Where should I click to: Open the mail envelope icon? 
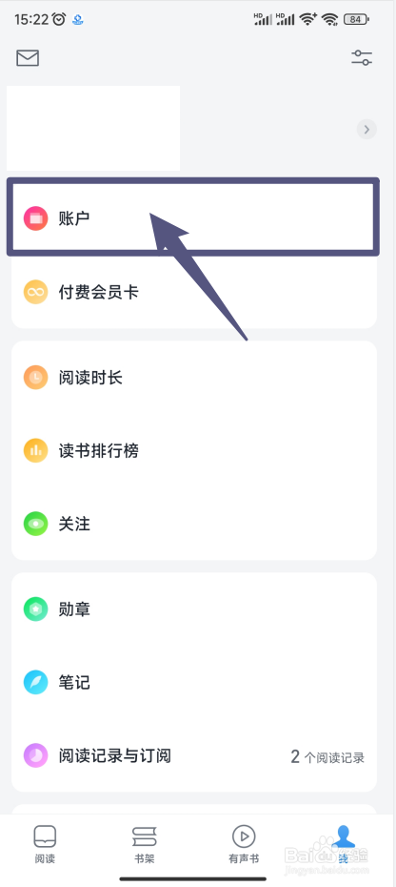point(28,57)
